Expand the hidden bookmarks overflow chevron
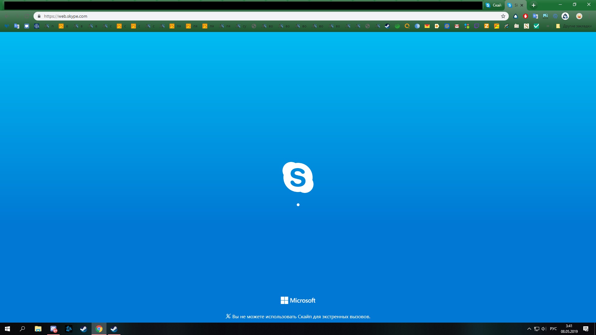 pyautogui.click(x=548, y=26)
